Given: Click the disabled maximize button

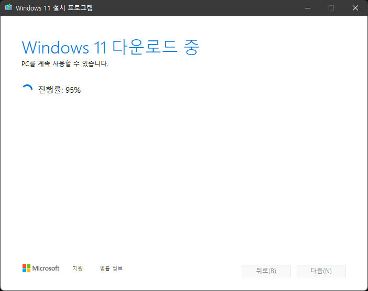Looking at the screenshot, I should point(331,8).
